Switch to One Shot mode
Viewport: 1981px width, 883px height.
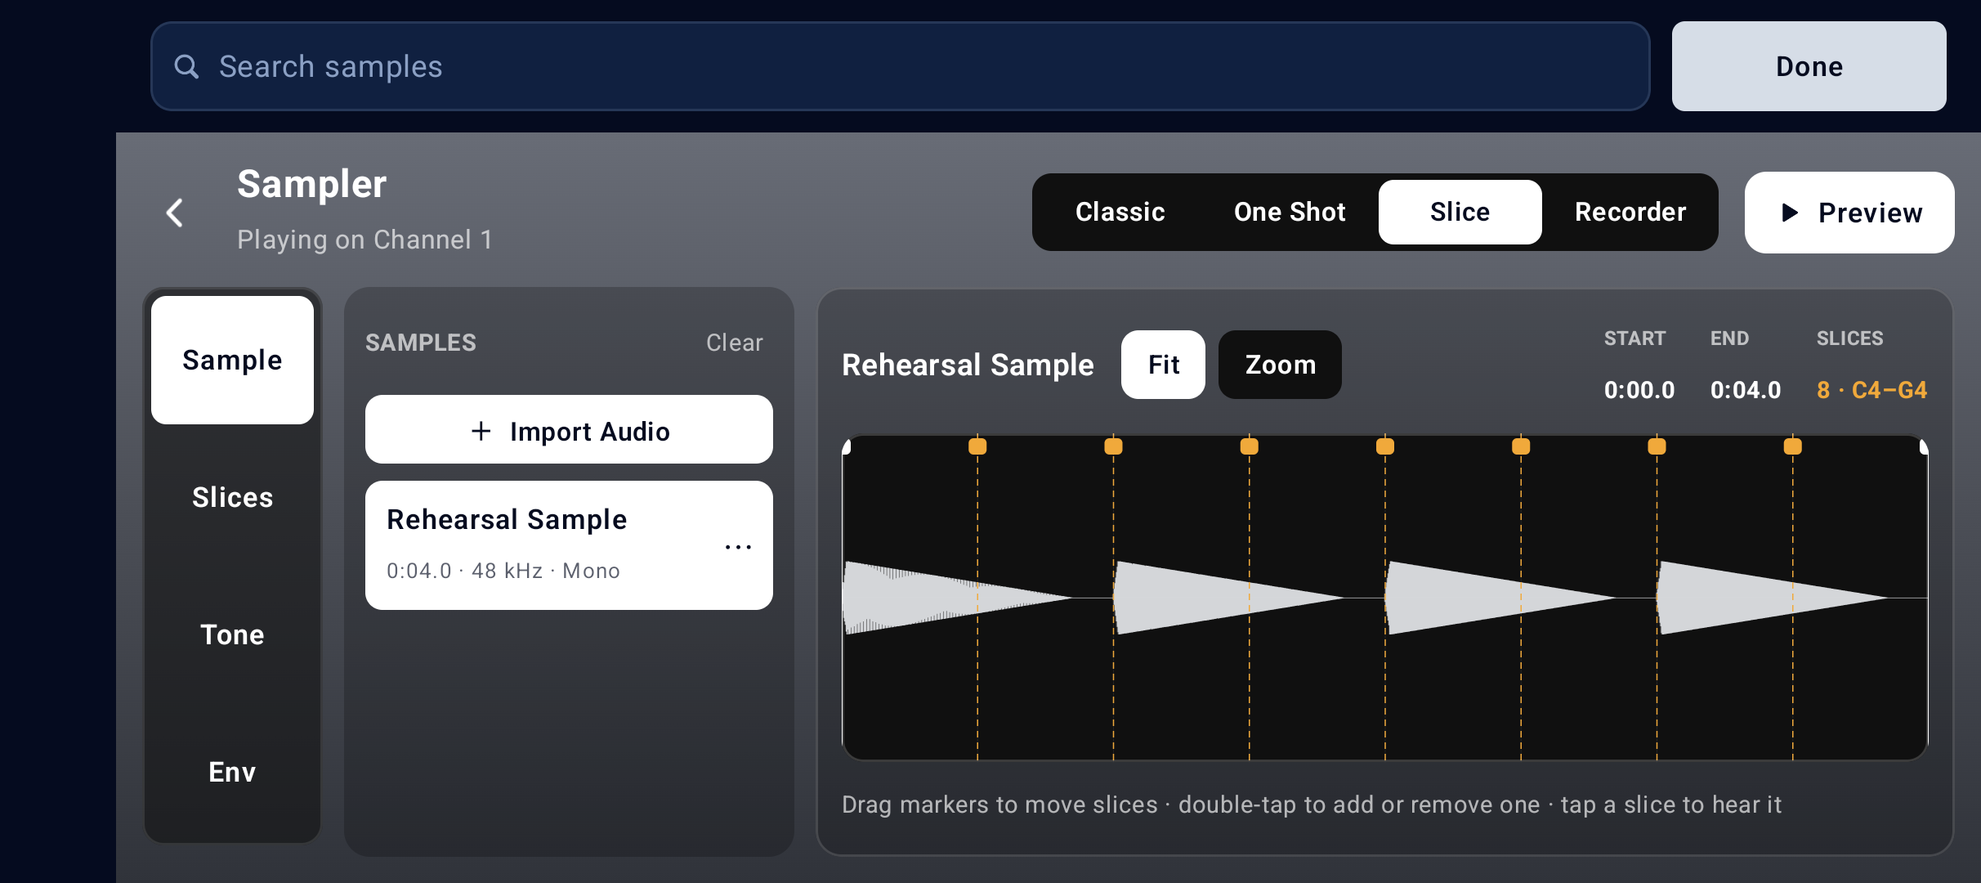point(1290,212)
